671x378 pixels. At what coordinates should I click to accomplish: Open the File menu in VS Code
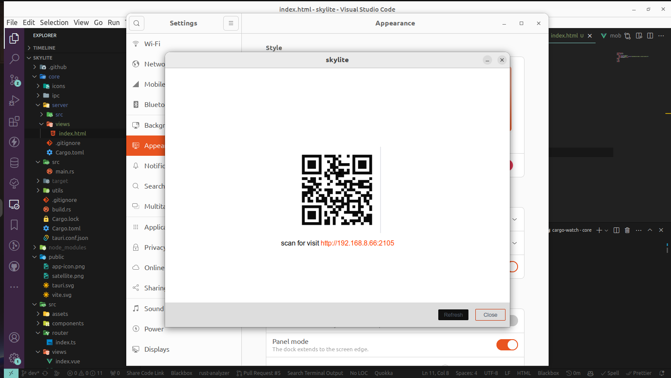pos(12,22)
